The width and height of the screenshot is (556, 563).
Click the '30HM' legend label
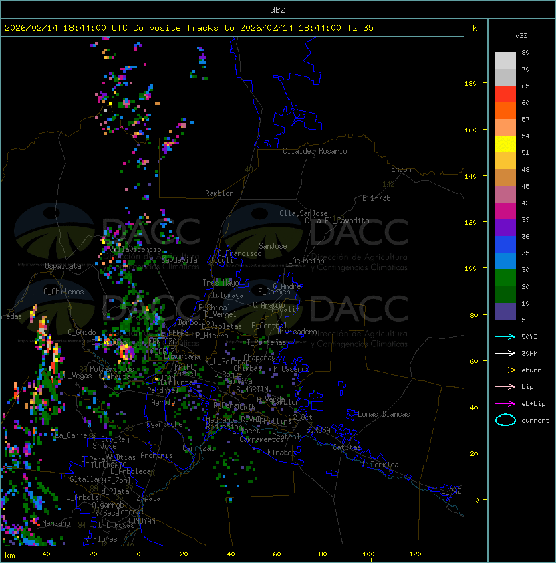[529, 353]
